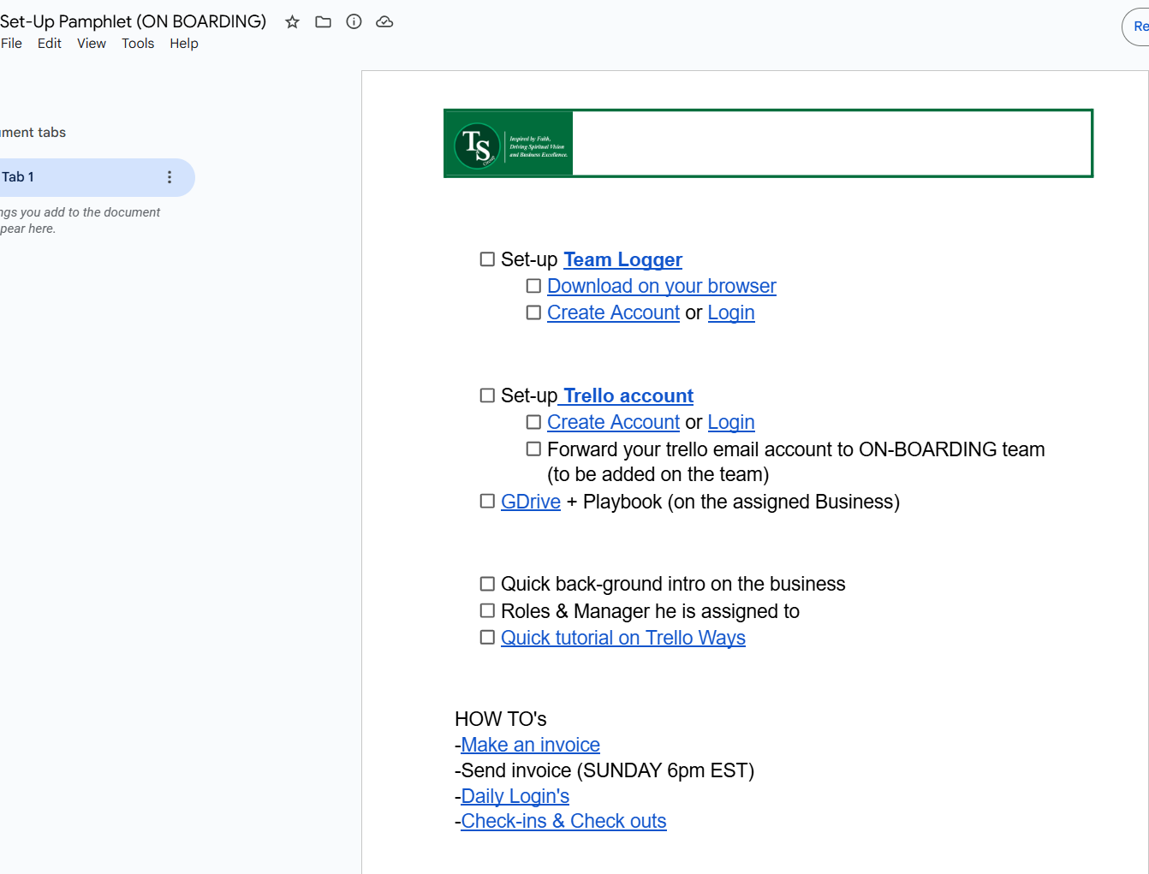
Task: Check the Set-up Trello account checkbox
Action: click(487, 395)
